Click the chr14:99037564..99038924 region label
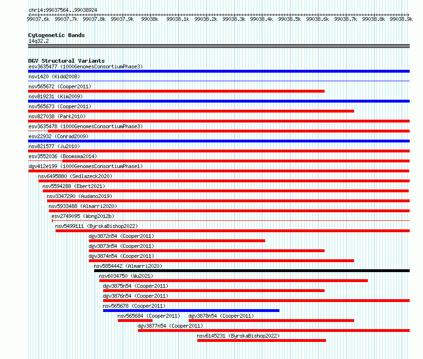 coord(63,10)
